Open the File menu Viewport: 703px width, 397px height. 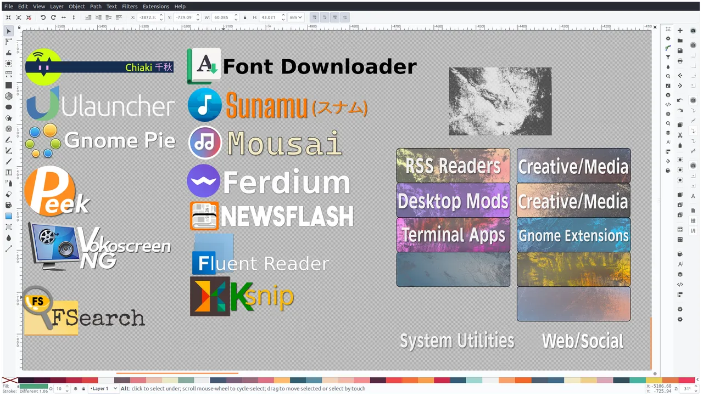(8, 7)
